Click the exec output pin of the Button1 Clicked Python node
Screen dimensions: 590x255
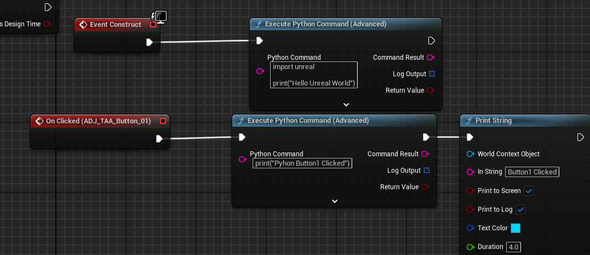coord(426,137)
